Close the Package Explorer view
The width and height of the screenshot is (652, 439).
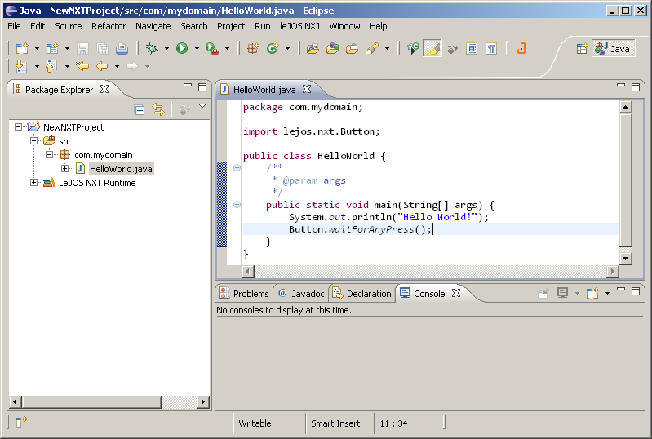pyautogui.click(x=104, y=89)
